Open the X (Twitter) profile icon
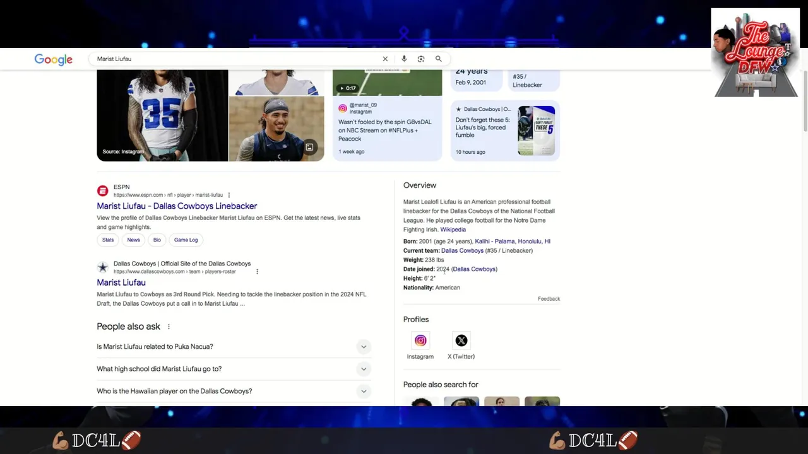 click(461, 340)
